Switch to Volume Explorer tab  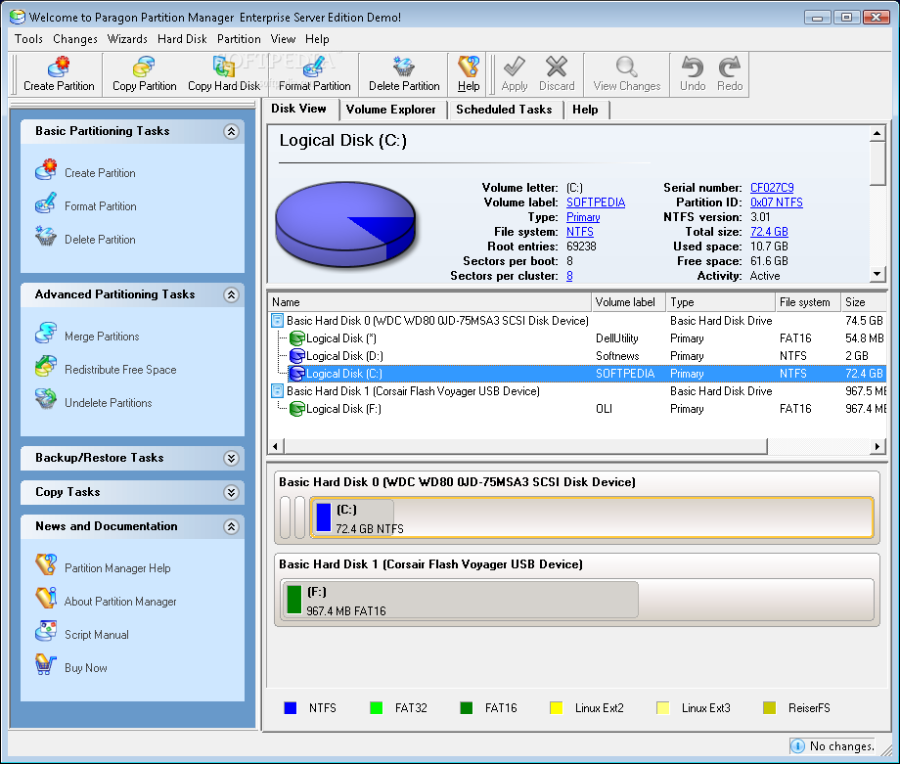pyautogui.click(x=391, y=110)
